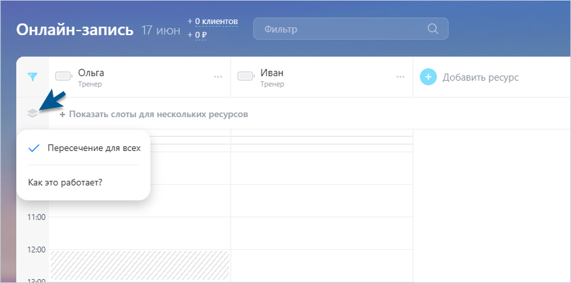Click the 11:00 time label
Image resolution: width=571 pixels, height=283 pixels.
[36, 217]
